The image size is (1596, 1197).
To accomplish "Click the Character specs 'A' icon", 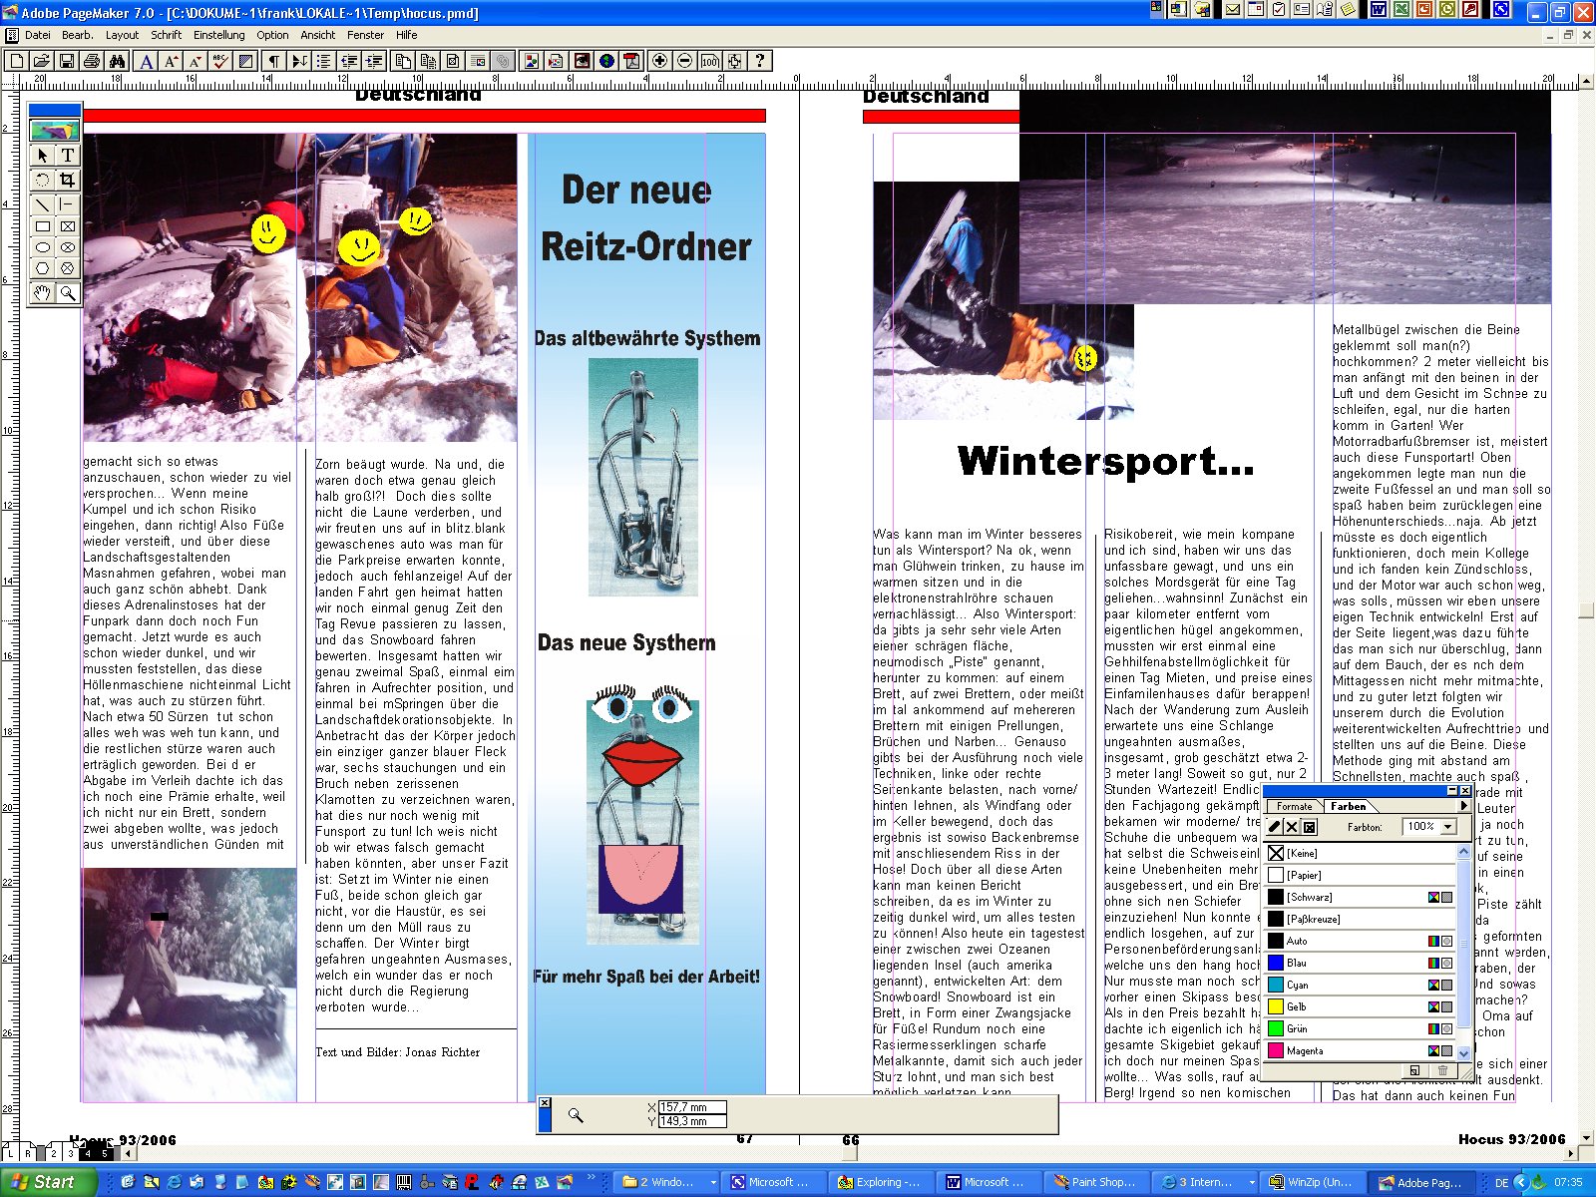I will coord(147,61).
